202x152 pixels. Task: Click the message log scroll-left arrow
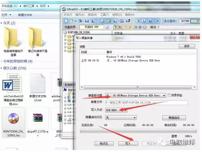click(82, 87)
